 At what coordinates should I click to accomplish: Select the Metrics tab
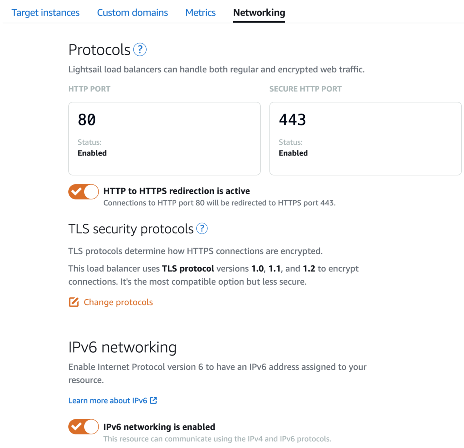(x=200, y=12)
